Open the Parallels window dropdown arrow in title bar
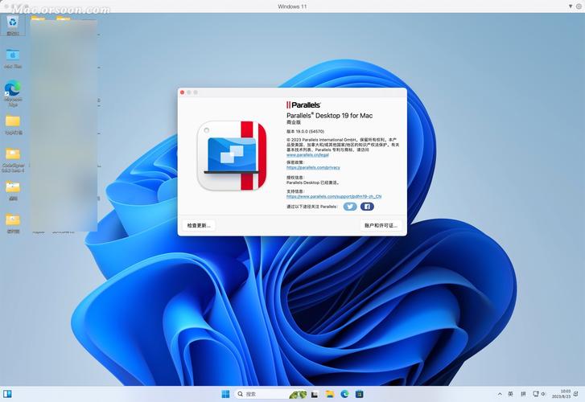The height and width of the screenshot is (402, 585). (571, 6)
